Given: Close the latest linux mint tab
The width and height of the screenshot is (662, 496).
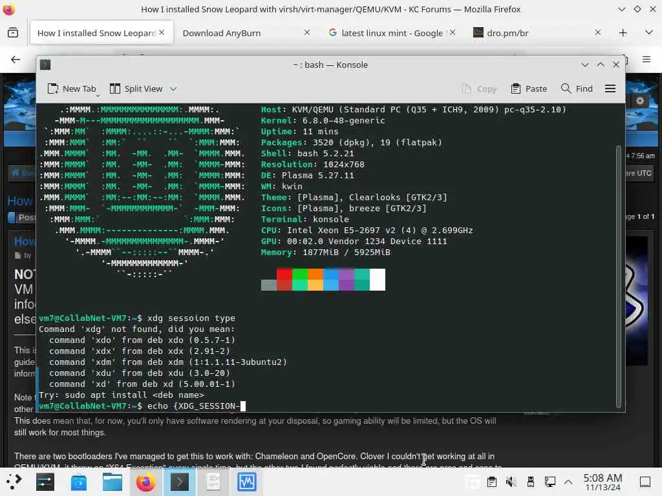Looking at the screenshot, I should tap(453, 32).
